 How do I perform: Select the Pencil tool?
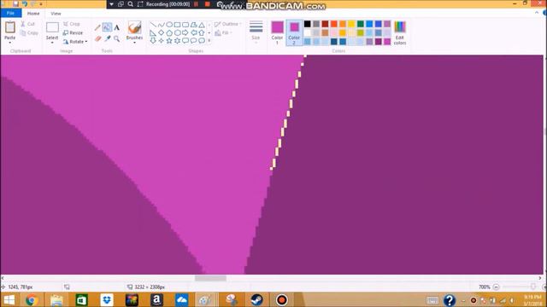point(97,27)
